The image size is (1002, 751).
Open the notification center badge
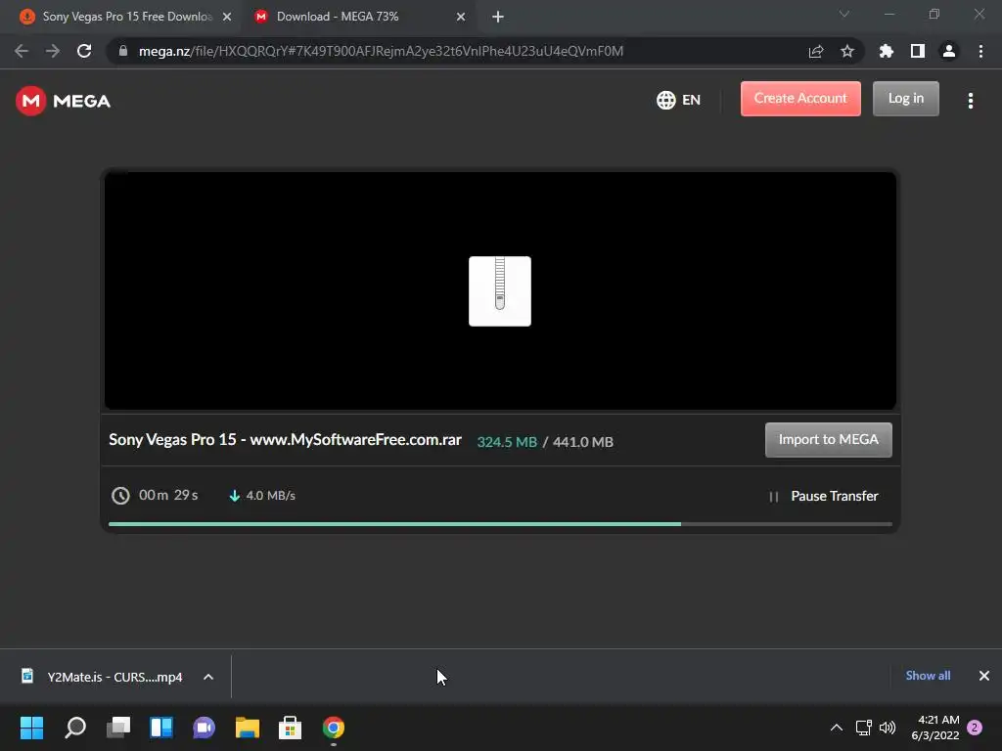(975, 728)
